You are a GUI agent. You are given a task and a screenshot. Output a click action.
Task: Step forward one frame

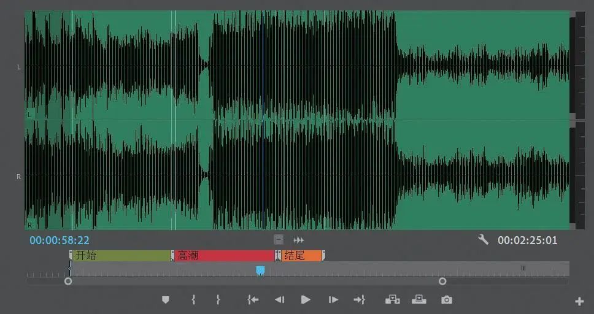tap(333, 300)
